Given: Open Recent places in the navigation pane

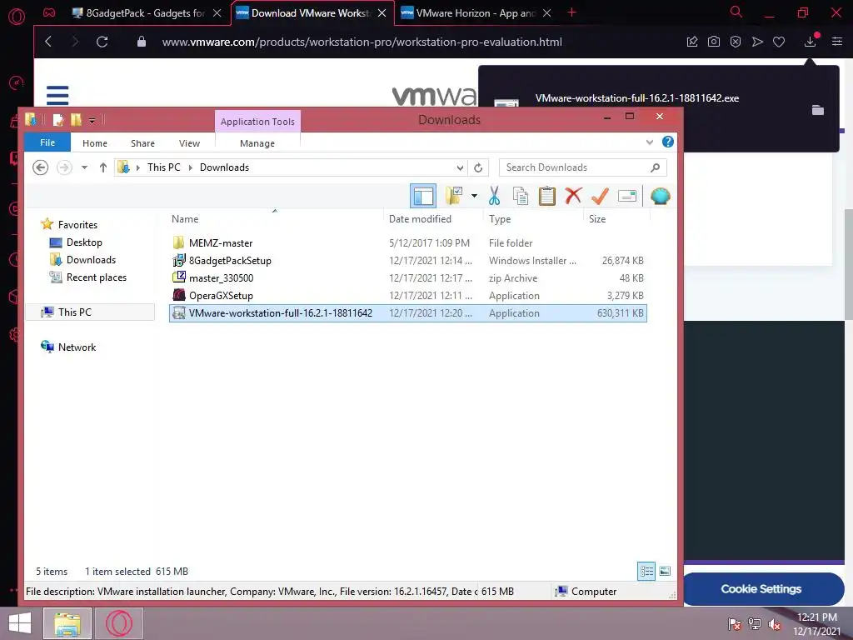Looking at the screenshot, I should coord(97,277).
